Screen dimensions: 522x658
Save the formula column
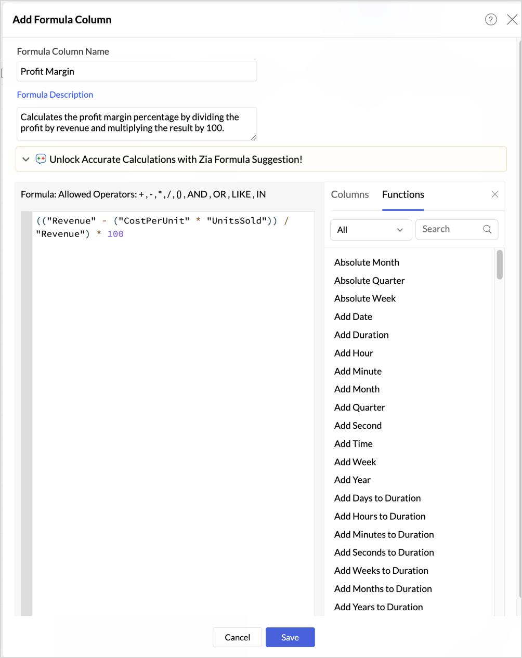click(290, 637)
